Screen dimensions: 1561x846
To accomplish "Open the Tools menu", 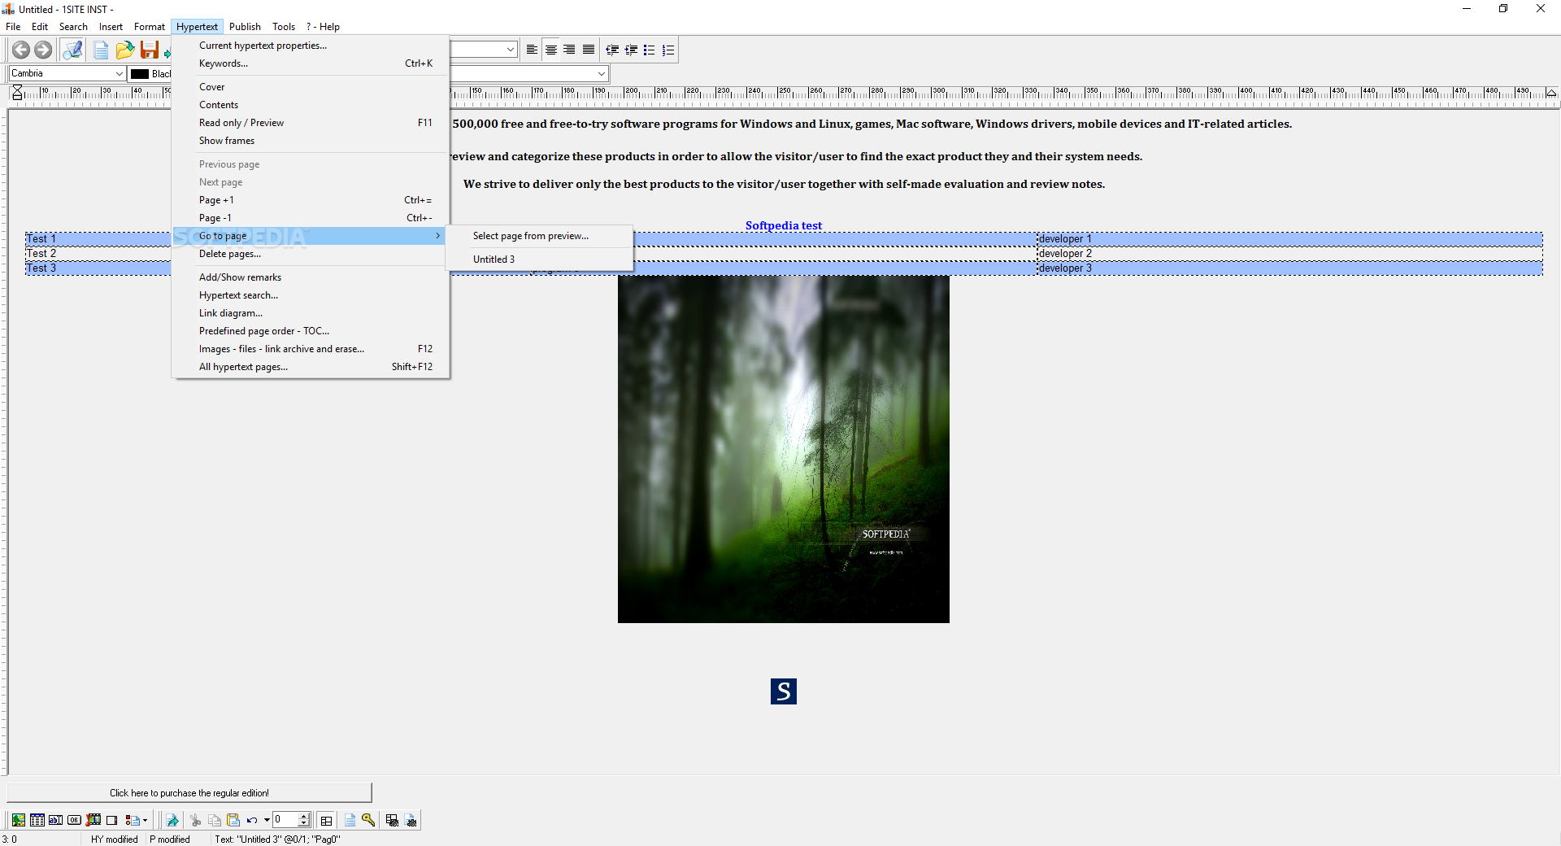I will click(x=284, y=27).
